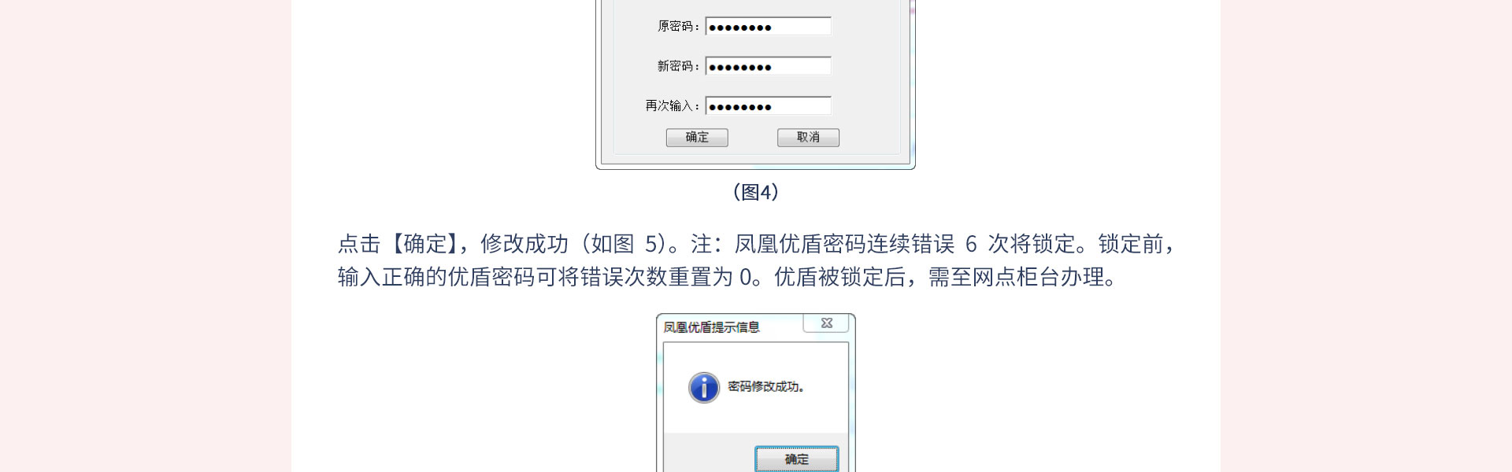Click 确定 in the 密码修改成功 dialog
This screenshot has height=472, width=1512.
click(796, 459)
